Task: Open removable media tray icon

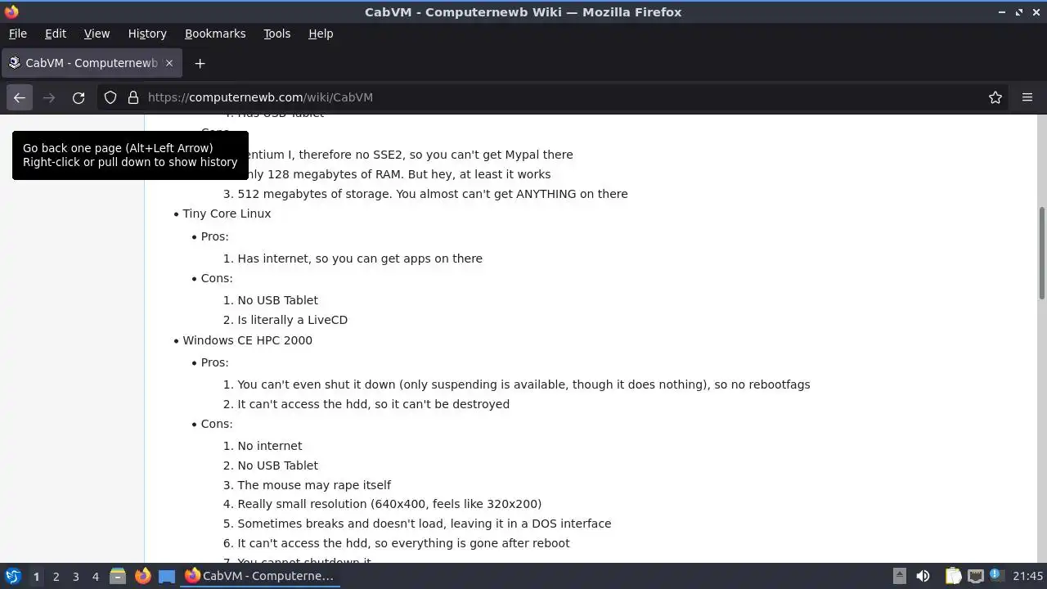Action: 899,576
